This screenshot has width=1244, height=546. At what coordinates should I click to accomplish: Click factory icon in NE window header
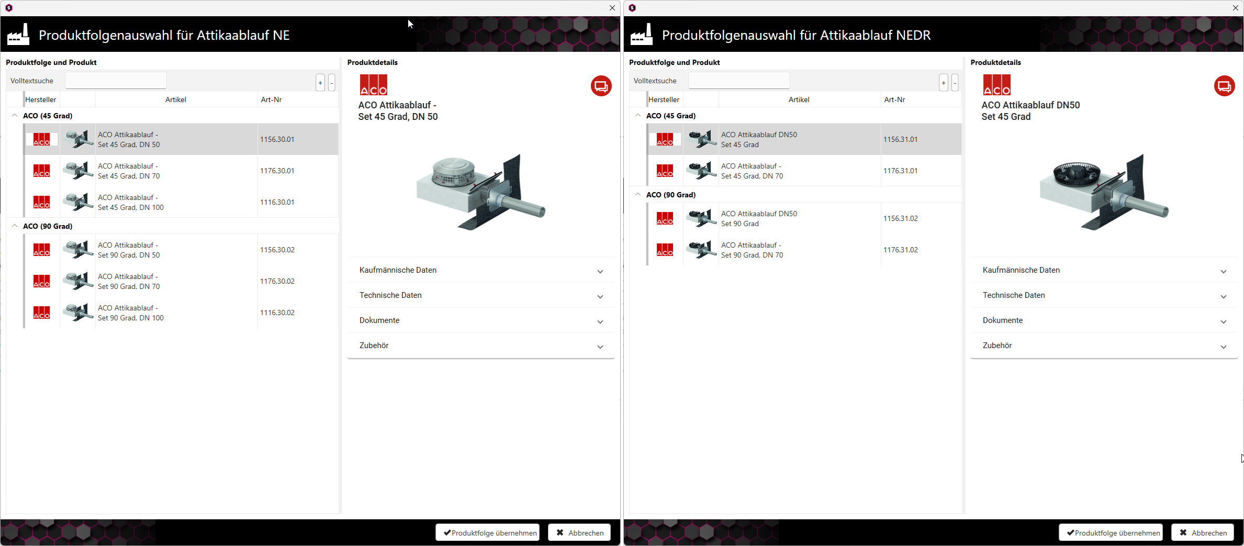click(18, 35)
